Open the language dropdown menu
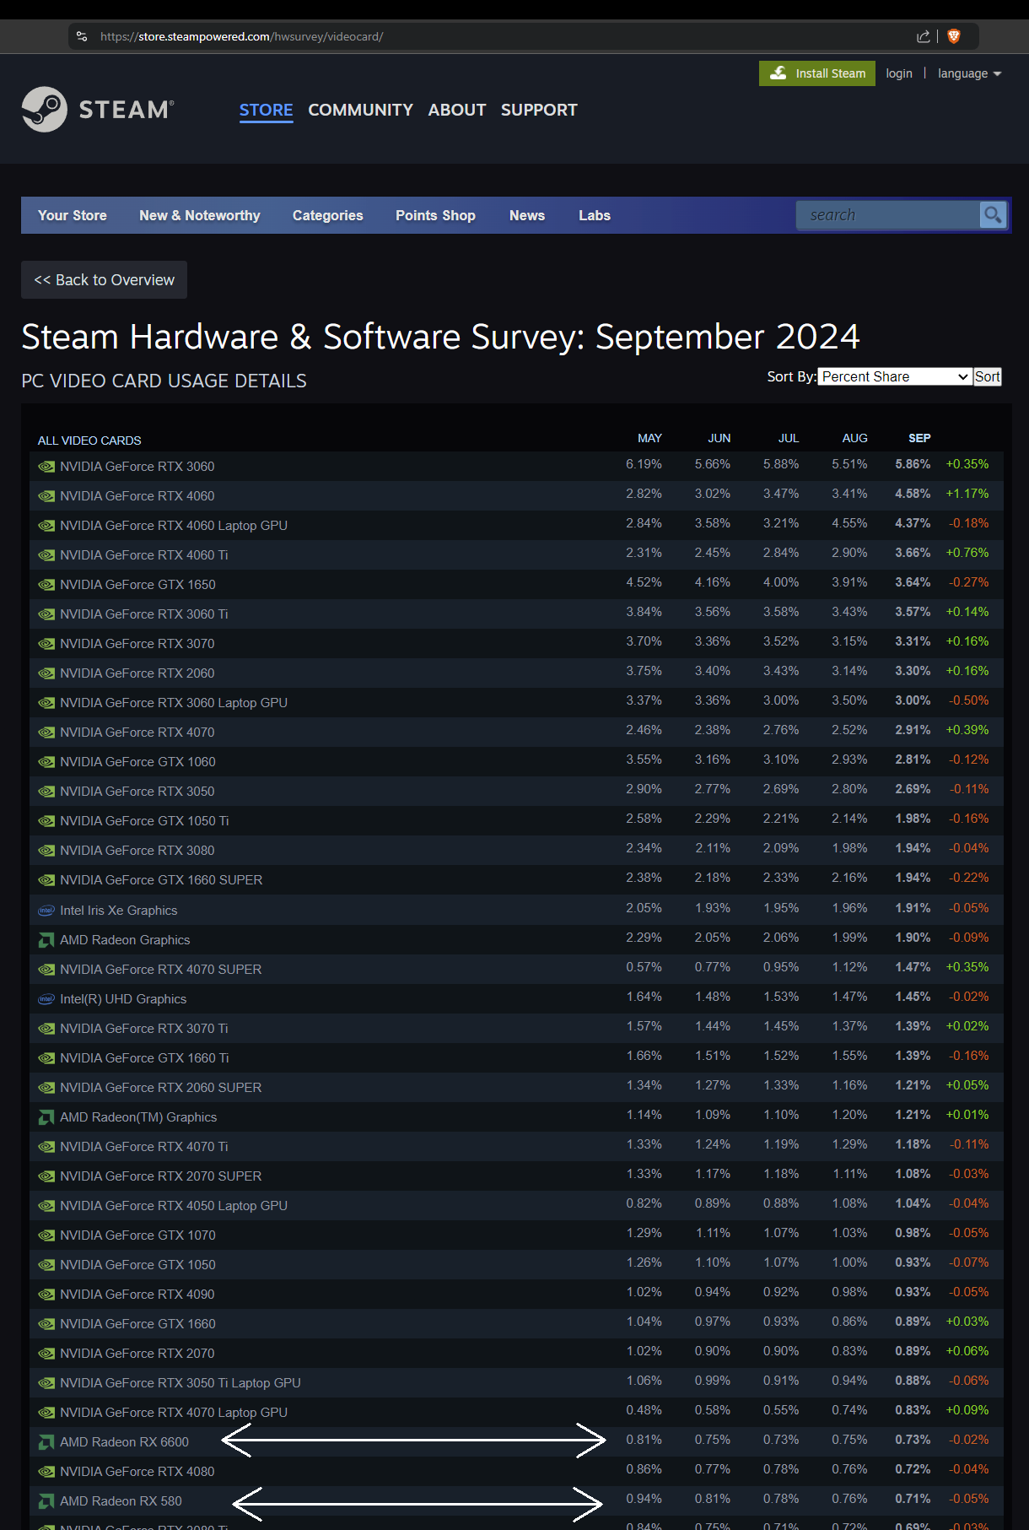This screenshot has height=1530, width=1029. 969,73
